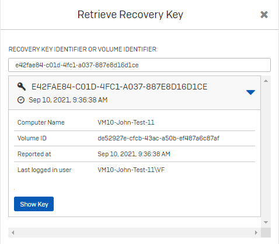Click the horizontal scrollbar left arrow
The height and width of the screenshot is (244, 279).
pos(13,232)
